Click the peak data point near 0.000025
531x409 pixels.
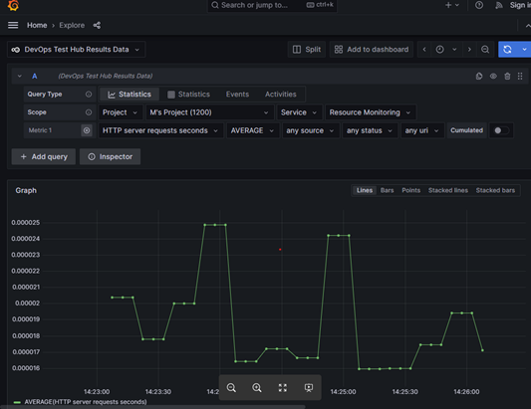tap(215, 225)
